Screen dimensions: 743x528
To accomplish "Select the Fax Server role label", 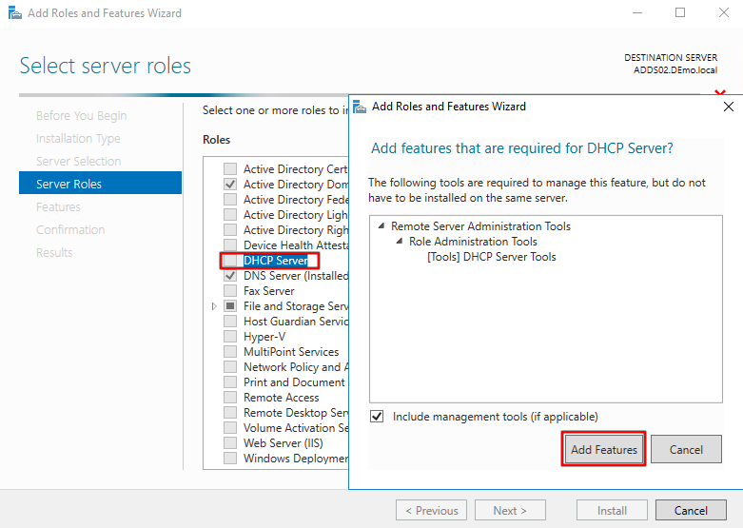I will 268,290.
